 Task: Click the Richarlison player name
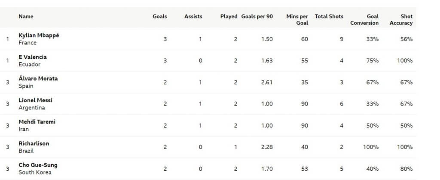click(34, 144)
